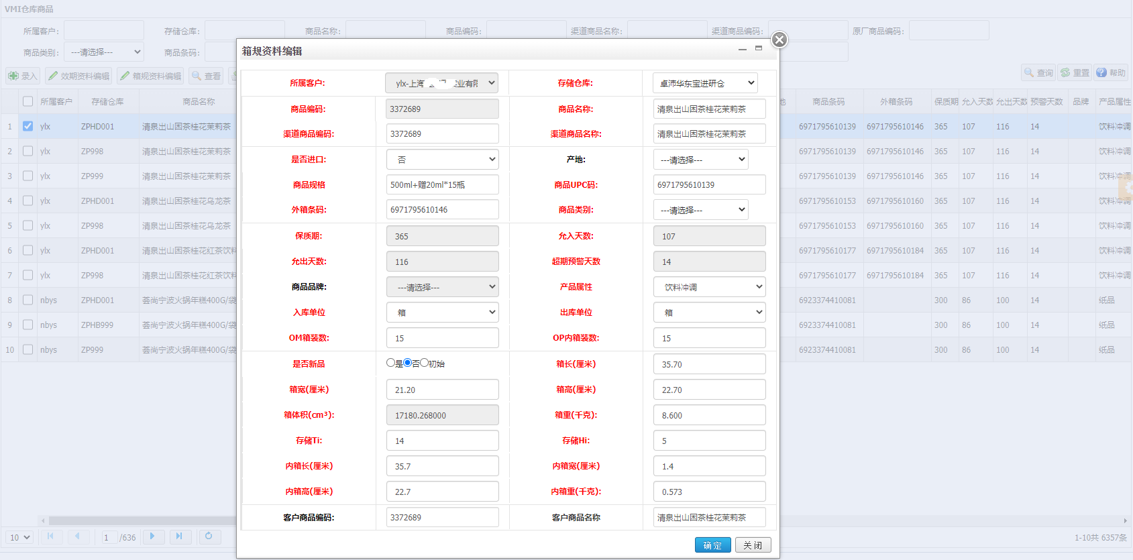Check row 8 nbys ZPHD001 checkbox
The image size is (1133, 560).
click(x=28, y=300)
